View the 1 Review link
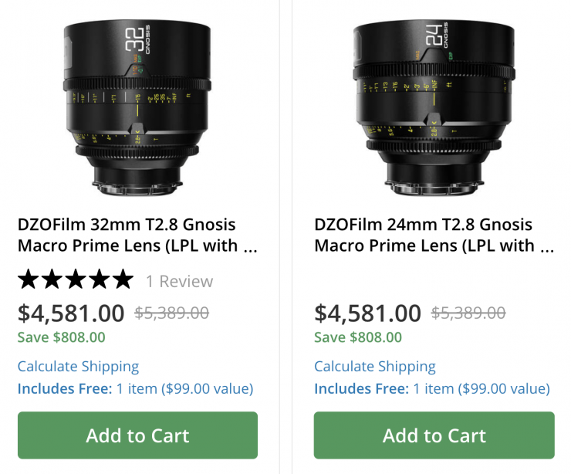The height and width of the screenshot is (474, 571). click(179, 281)
